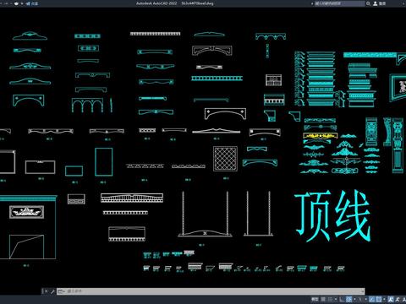Open the snap mode settings dropdown arrow
This screenshot has width=406, height=304.
pyautogui.click(x=336, y=299)
